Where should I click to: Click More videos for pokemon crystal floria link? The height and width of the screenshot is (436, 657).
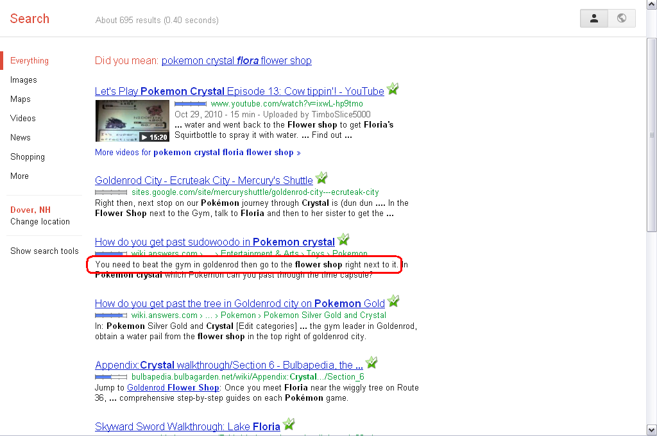(x=198, y=153)
